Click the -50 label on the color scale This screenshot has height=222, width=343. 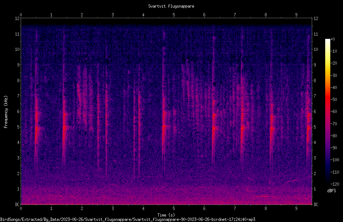[334, 100]
